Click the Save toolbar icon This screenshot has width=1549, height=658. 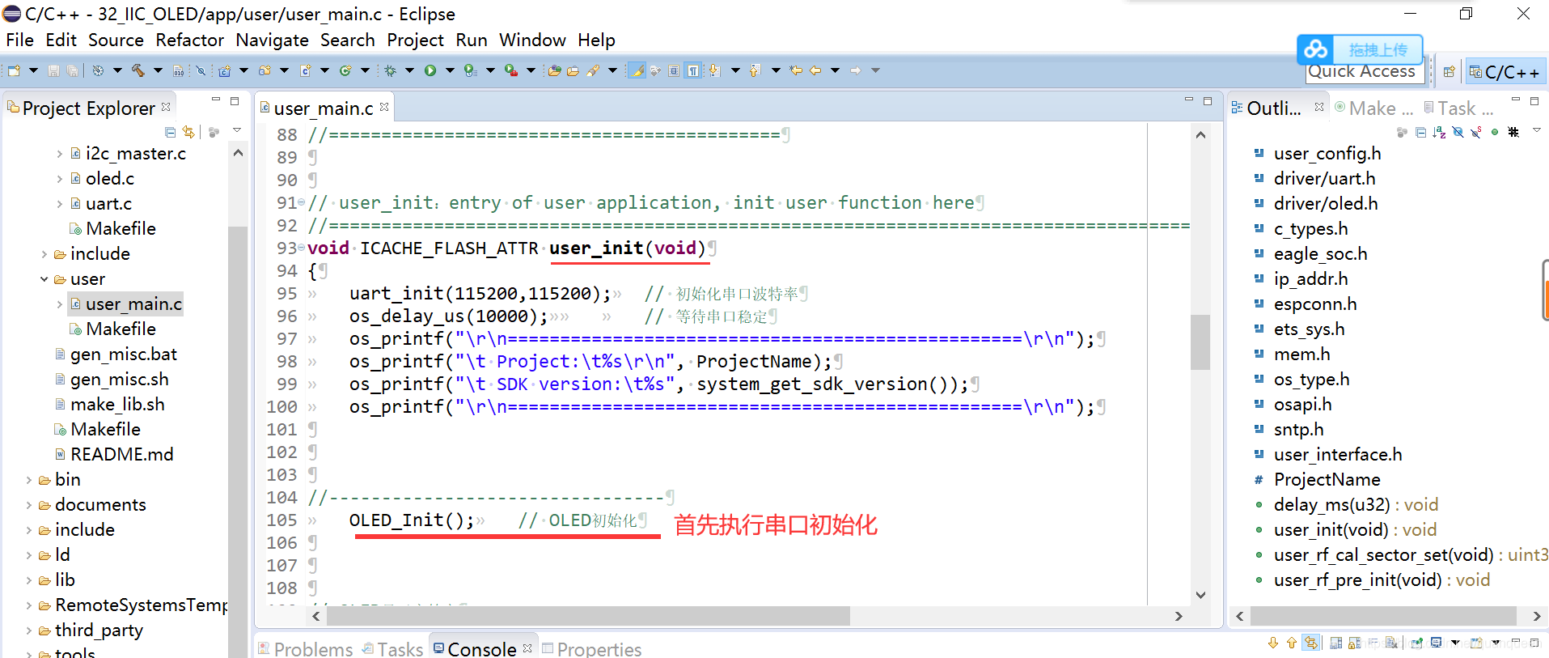click(x=53, y=70)
